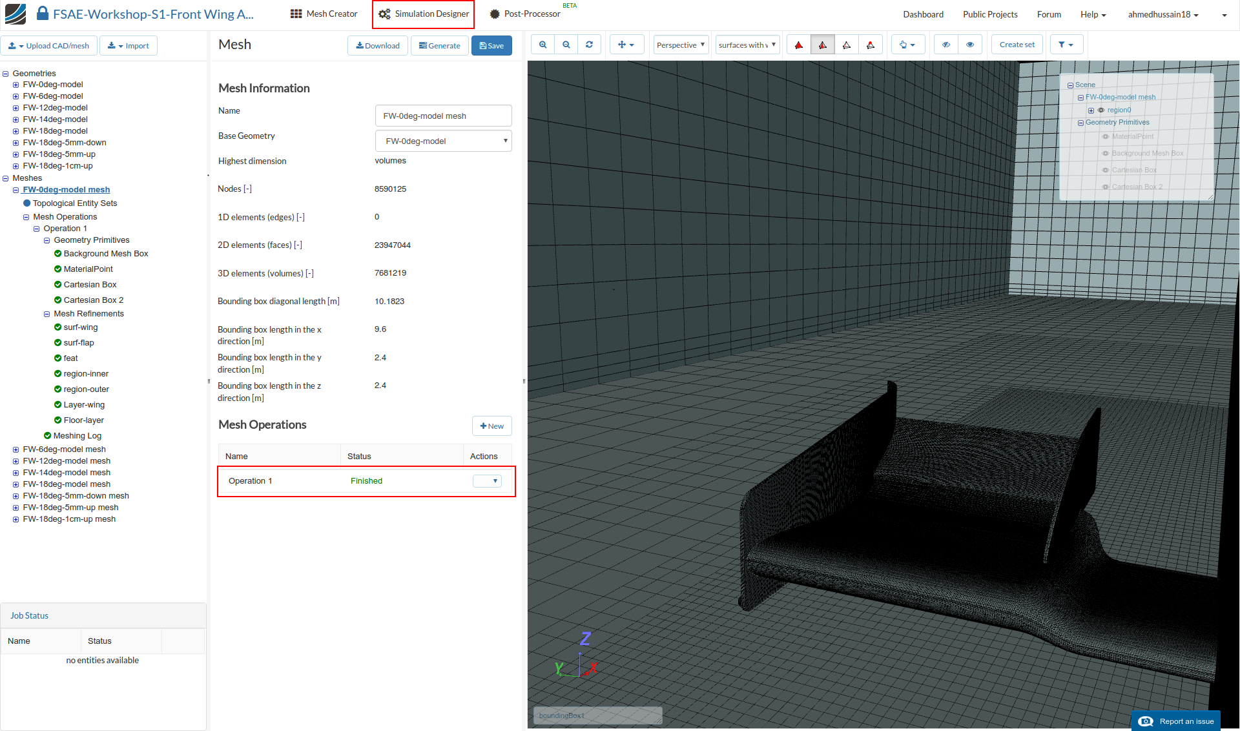Click the reset camera view icon
This screenshot has height=731, width=1240.
[x=590, y=45]
